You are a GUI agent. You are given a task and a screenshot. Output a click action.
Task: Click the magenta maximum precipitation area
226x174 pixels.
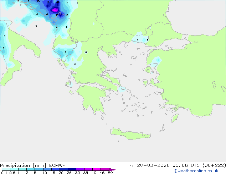point(55,10)
